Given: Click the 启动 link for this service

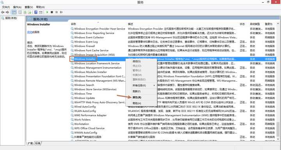Looking at the screenshot, I should pyautogui.click(x=30, y=32).
